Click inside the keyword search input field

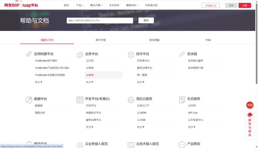tap(100, 20)
